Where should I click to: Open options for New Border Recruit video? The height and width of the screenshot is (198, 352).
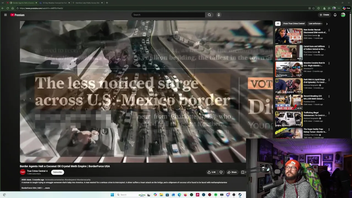point(329,30)
